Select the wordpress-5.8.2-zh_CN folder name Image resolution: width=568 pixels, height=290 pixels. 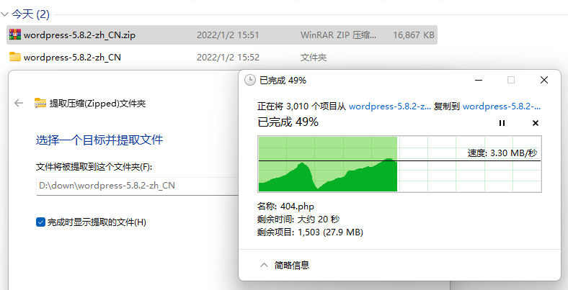[x=72, y=57]
